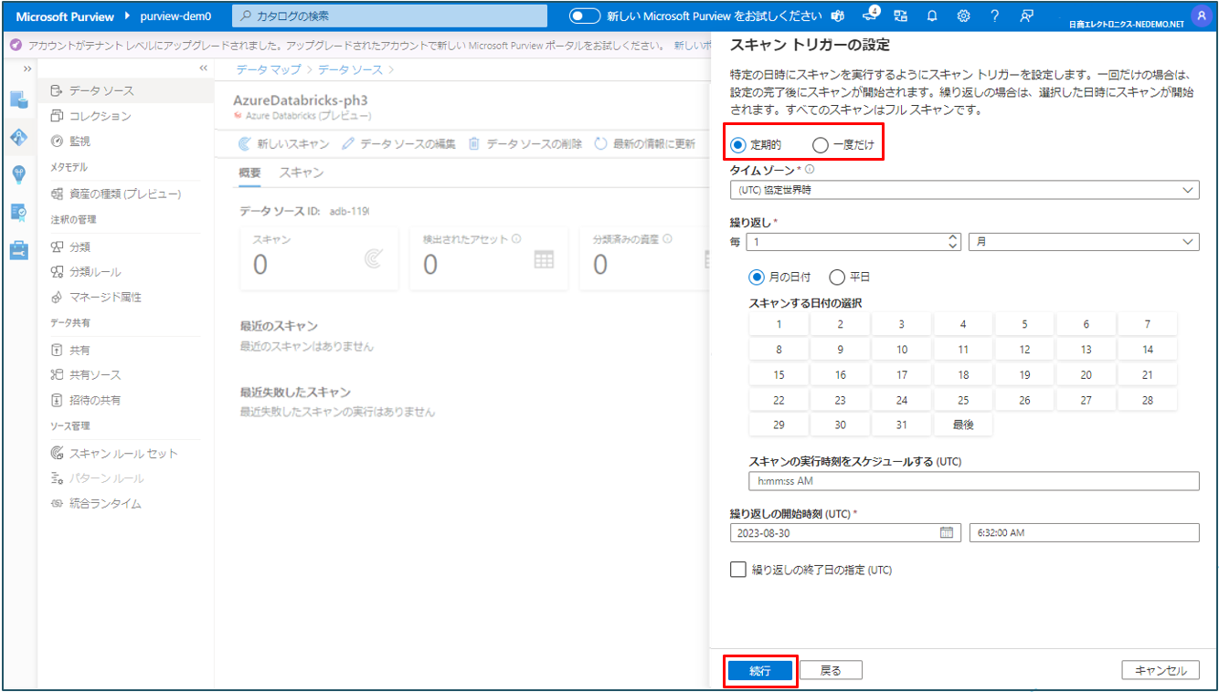The height and width of the screenshot is (692, 1219).
Task: Click the user account avatar icon
Action: (1201, 16)
